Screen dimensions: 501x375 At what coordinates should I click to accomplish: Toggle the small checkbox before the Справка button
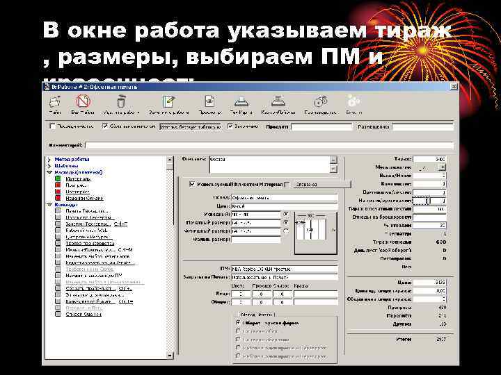pyautogui.click(x=287, y=184)
